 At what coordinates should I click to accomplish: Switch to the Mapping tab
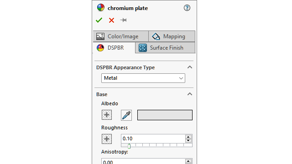point(172,36)
